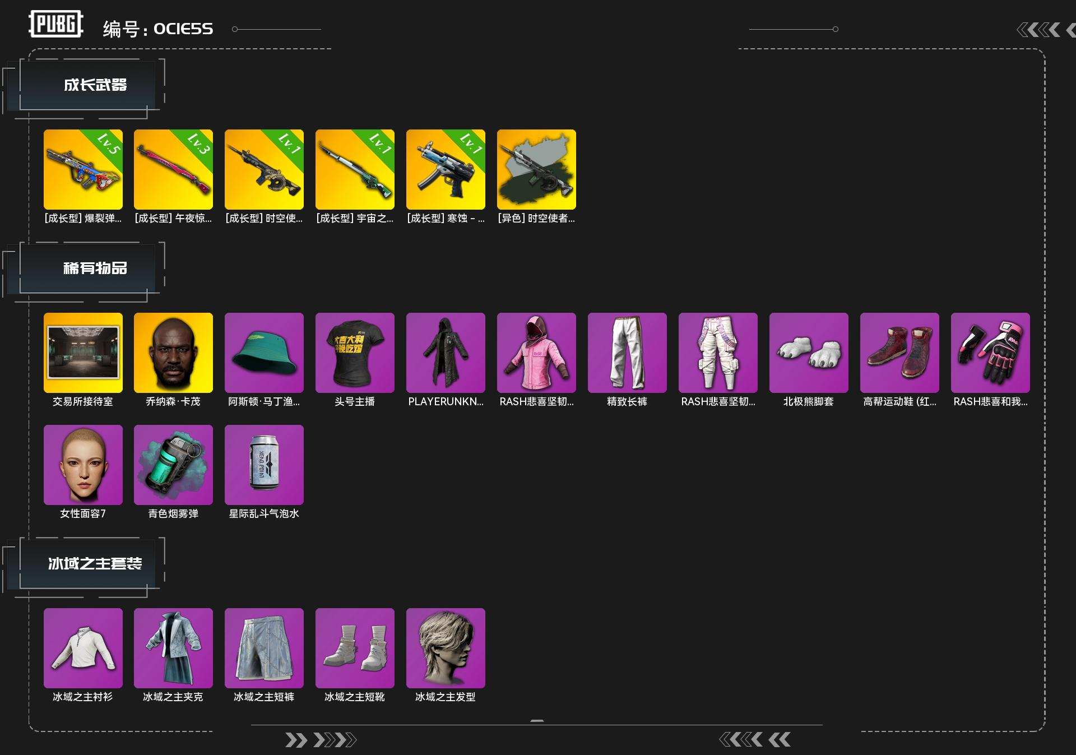This screenshot has height=755, width=1076.
Task: Click the 冰域之主发型 name label
Action: pos(446,697)
